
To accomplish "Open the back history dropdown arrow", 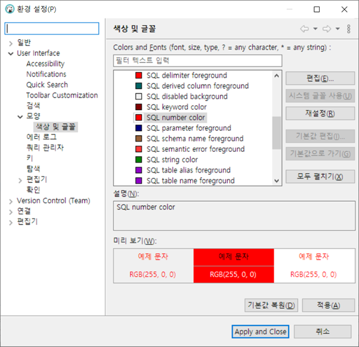I will coord(315,29).
